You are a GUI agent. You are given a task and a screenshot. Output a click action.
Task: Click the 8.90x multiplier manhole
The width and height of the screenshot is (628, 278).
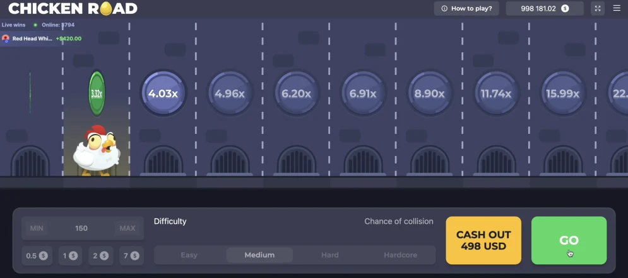tap(429, 94)
